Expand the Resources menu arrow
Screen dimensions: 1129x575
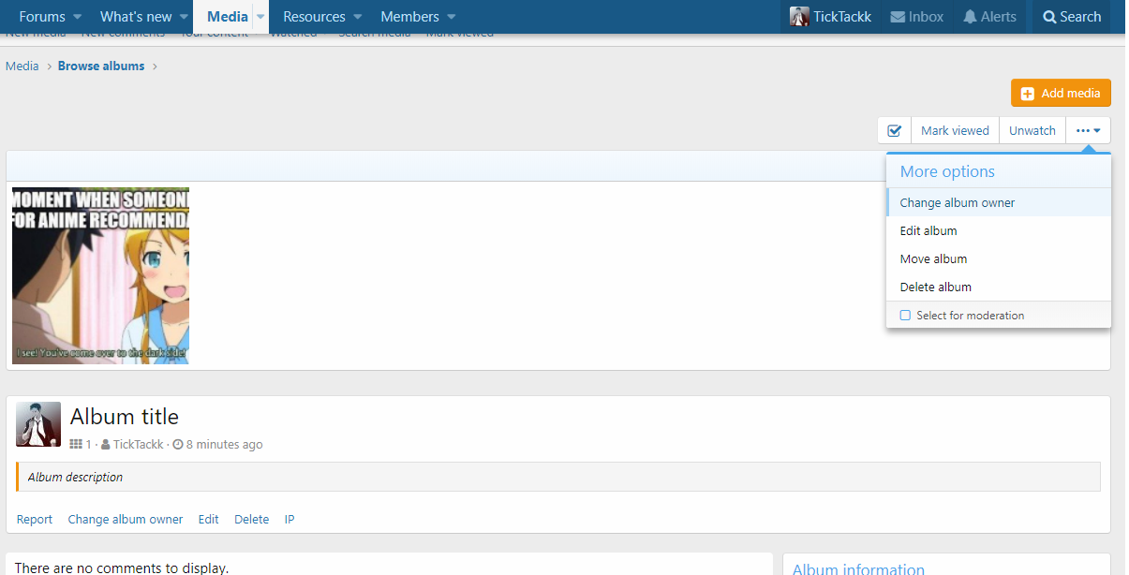click(357, 17)
